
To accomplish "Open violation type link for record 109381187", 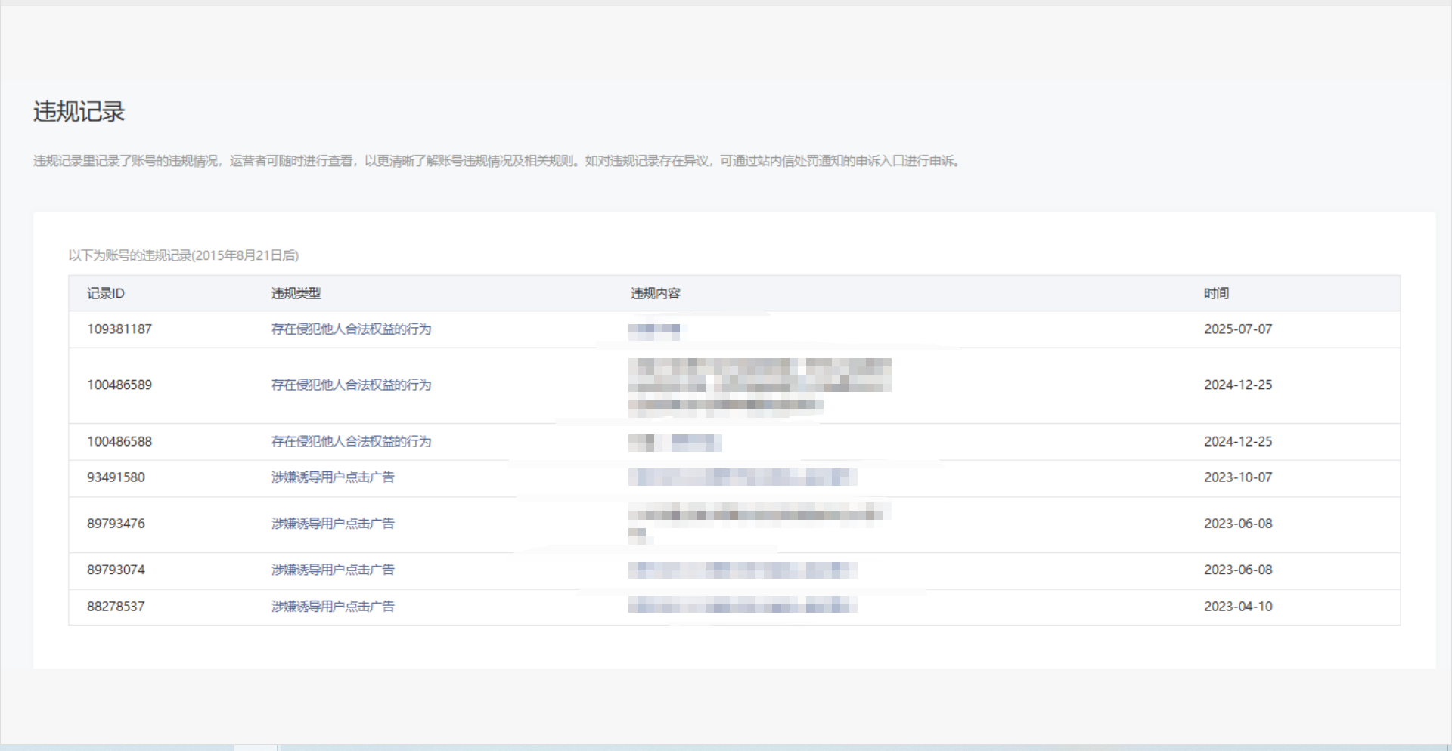I will [x=351, y=329].
